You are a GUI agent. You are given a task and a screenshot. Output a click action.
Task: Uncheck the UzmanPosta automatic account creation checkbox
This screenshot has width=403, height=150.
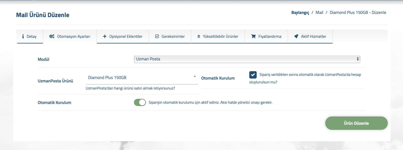[253, 75]
